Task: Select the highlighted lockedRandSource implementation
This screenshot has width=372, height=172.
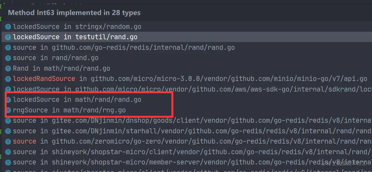Action: click(83, 79)
